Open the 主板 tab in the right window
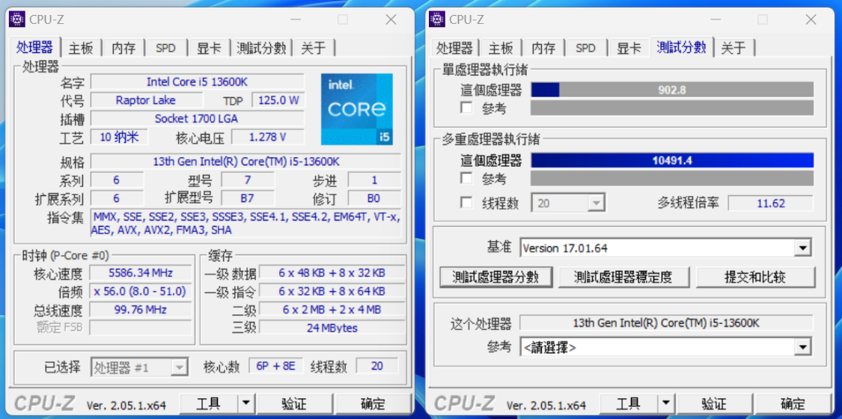The width and height of the screenshot is (842, 419). coord(501,49)
